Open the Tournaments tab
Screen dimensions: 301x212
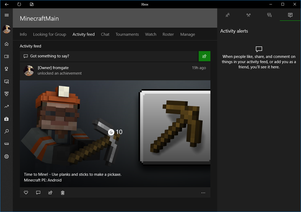pyautogui.click(x=127, y=34)
